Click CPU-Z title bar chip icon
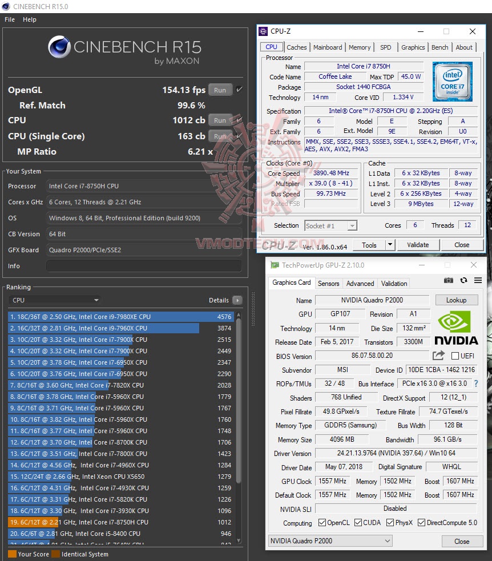Image resolution: width=492 pixels, height=561 pixels. tap(263, 31)
